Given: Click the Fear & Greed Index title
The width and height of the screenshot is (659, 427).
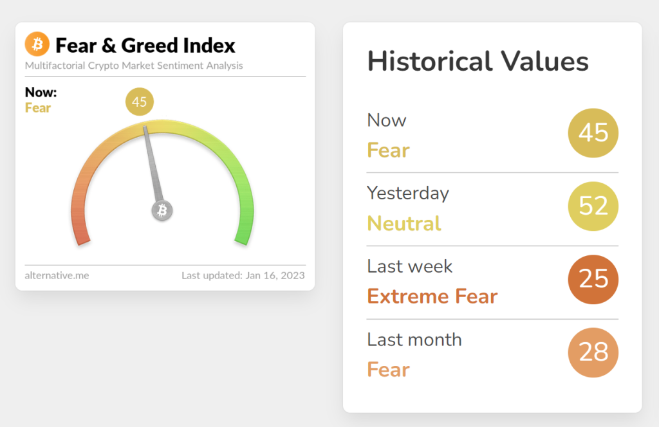Looking at the screenshot, I should pyautogui.click(x=145, y=46).
